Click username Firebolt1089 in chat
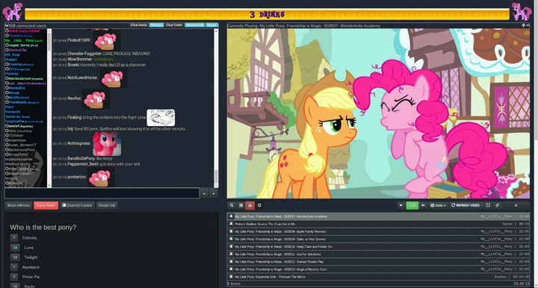This screenshot has height=288, width=538. 79,40
